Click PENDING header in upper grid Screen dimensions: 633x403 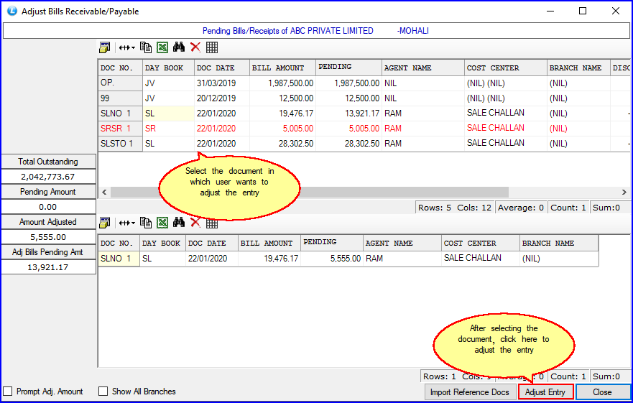point(348,68)
